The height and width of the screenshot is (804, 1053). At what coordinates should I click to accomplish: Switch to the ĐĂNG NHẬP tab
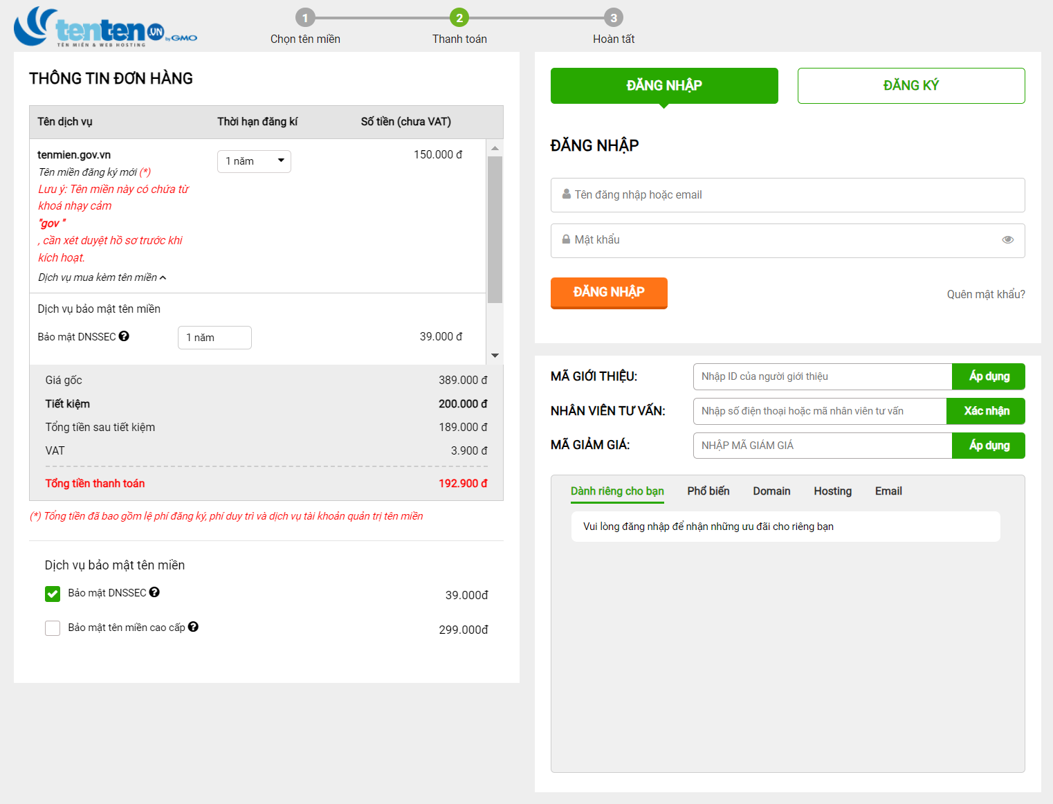[x=664, y=86]
